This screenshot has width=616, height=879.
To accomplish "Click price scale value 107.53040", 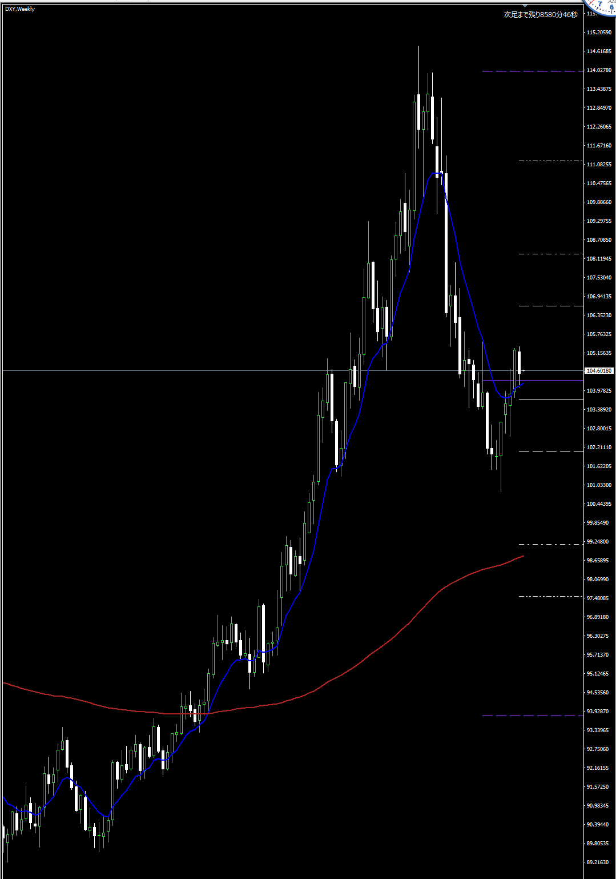I will click(x=599, y=278).
